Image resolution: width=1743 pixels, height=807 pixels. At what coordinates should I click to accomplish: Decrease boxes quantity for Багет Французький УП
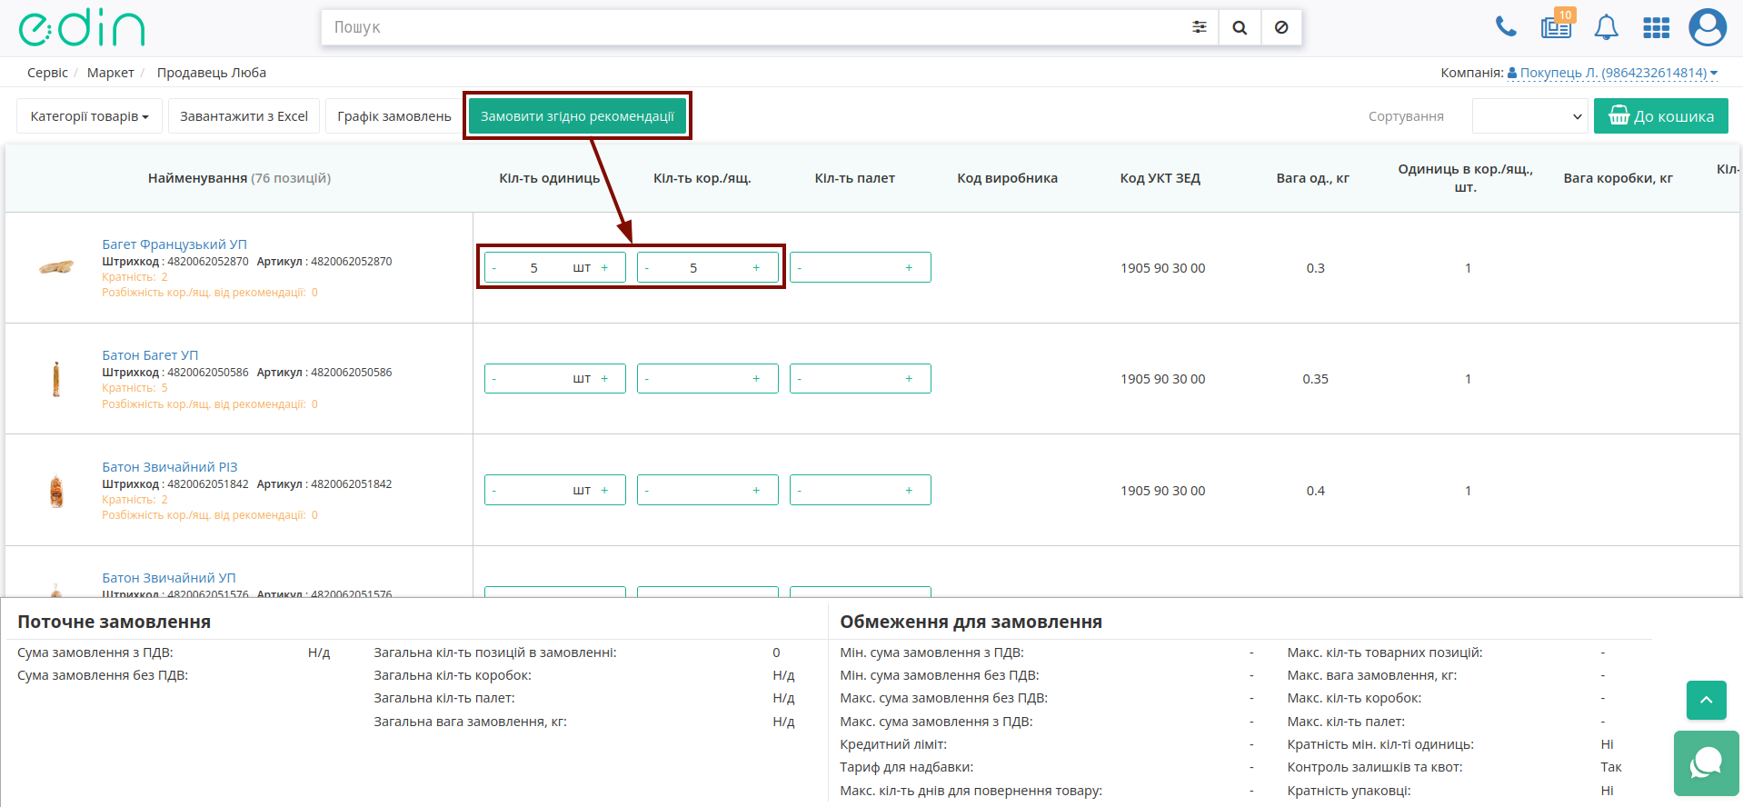[x=647, y=267]
